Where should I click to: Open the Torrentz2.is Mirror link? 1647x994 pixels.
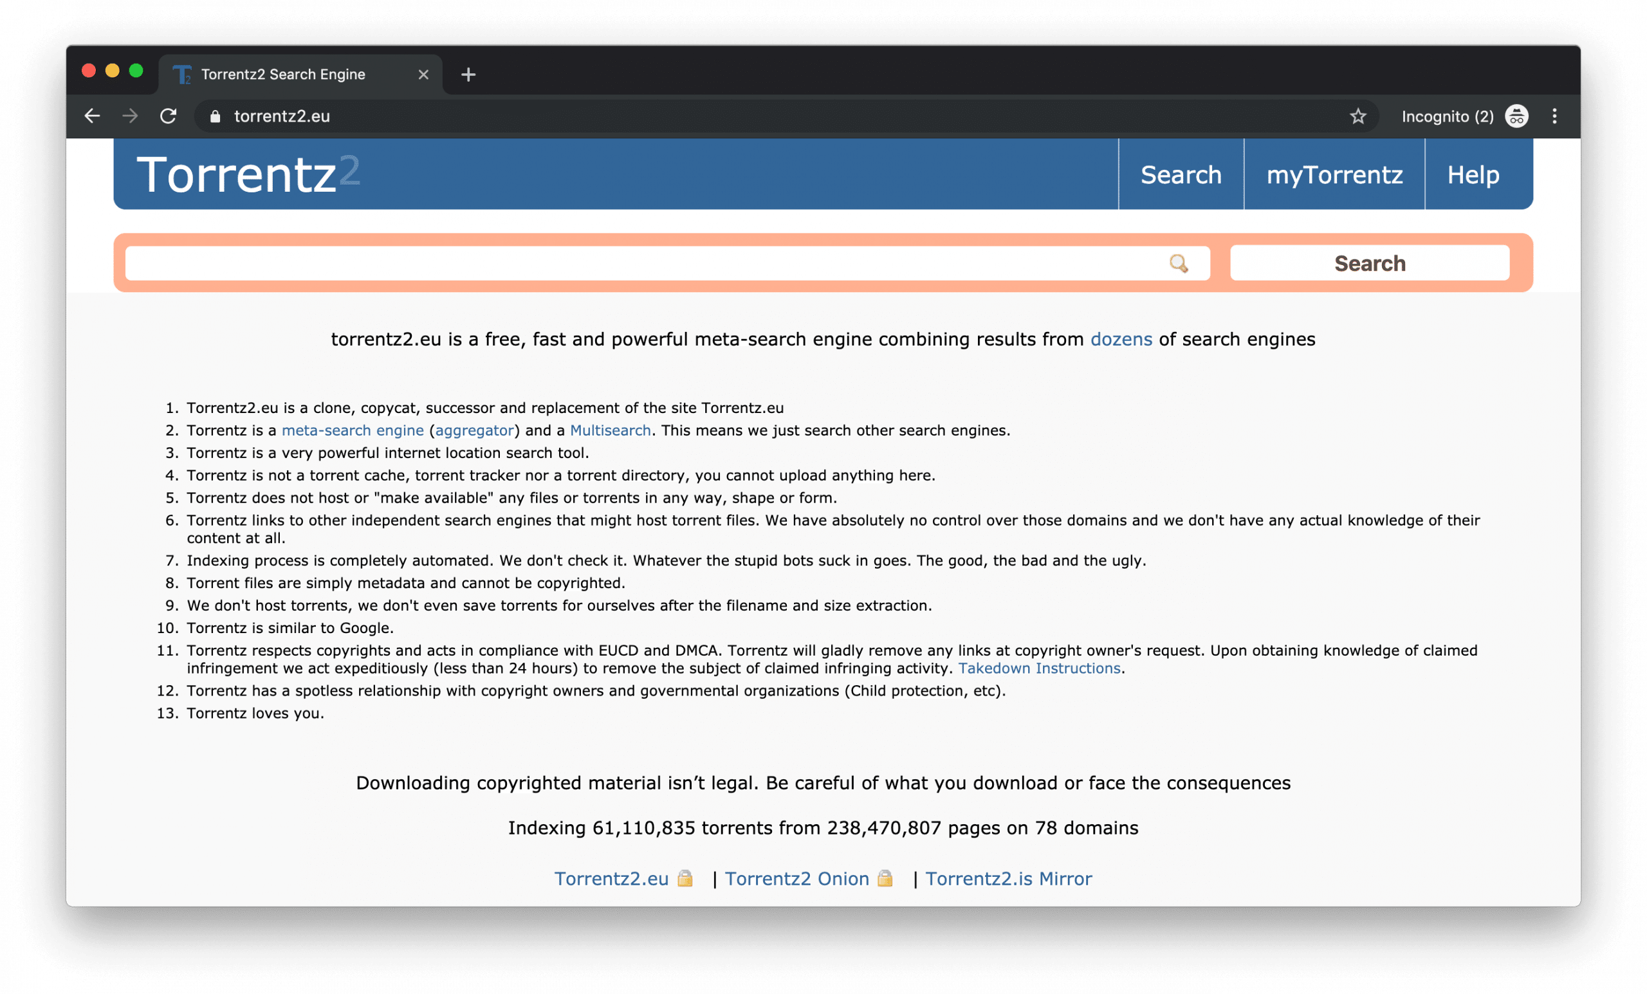(x=1009, y=878)
